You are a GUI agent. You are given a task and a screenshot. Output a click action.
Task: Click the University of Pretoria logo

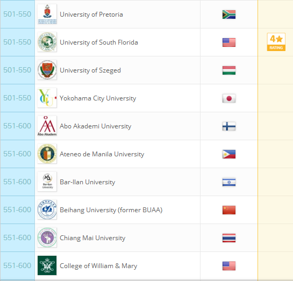coord(47,14)
